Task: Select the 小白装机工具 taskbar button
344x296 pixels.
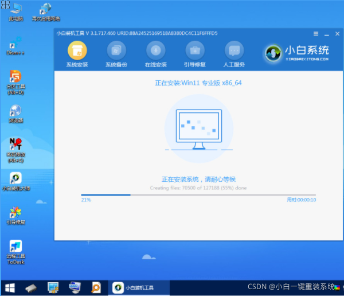Action: tap(139, 287)
